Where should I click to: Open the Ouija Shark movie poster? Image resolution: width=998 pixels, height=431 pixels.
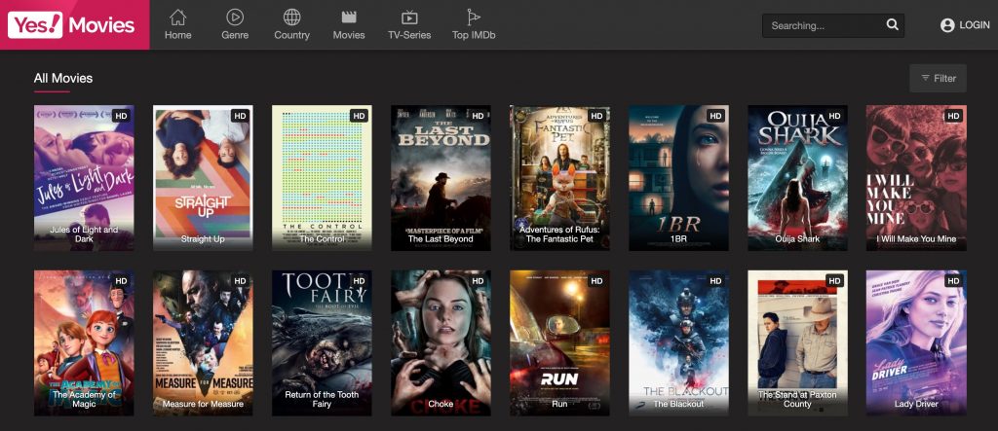[x=798, y=178]
